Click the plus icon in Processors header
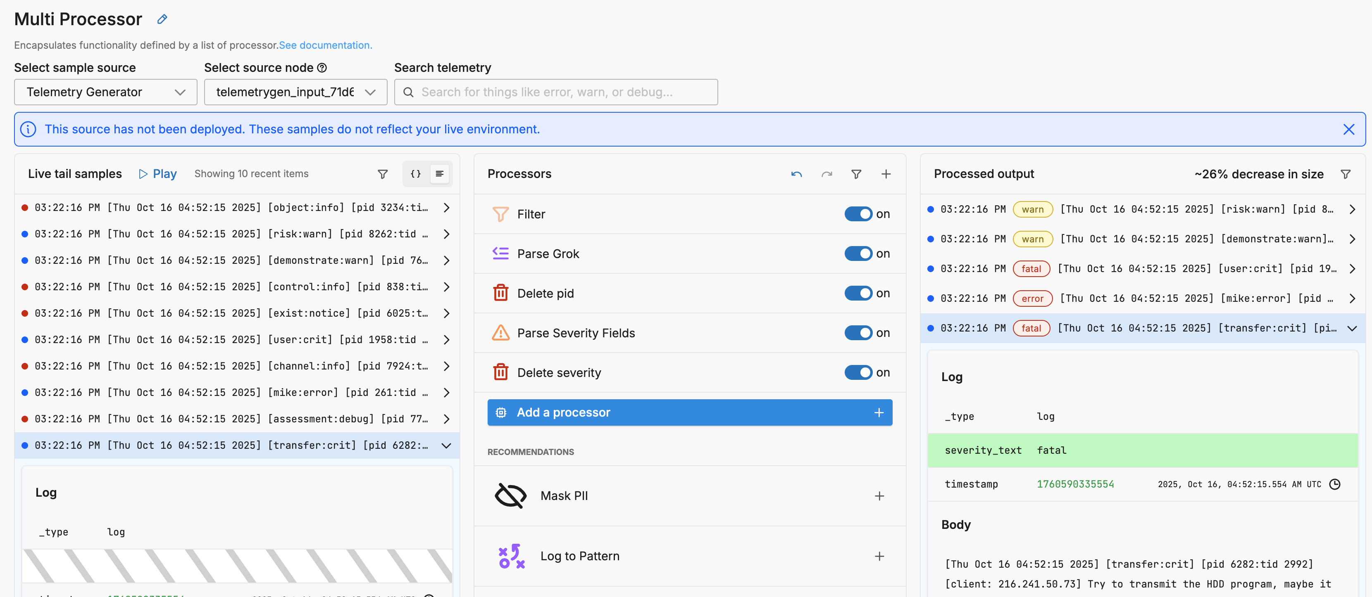1372x597 pixels. pos(886,174)
